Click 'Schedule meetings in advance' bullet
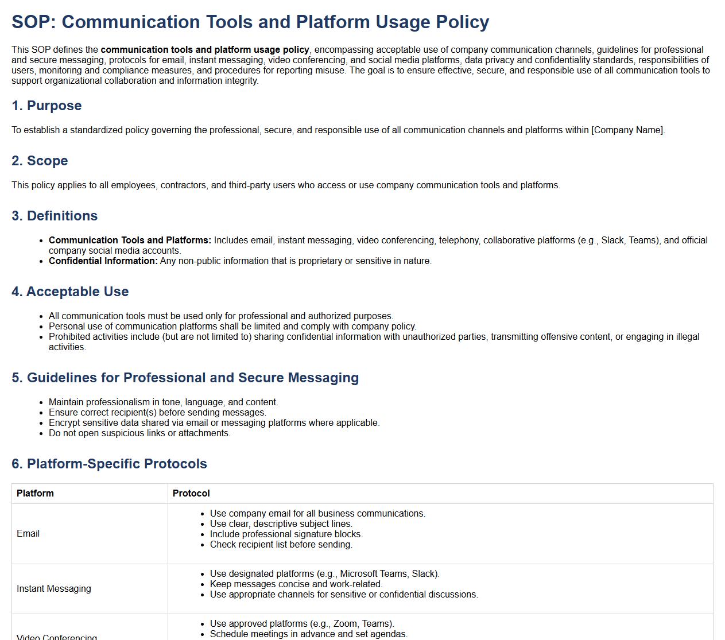 (x=308, y=634)
